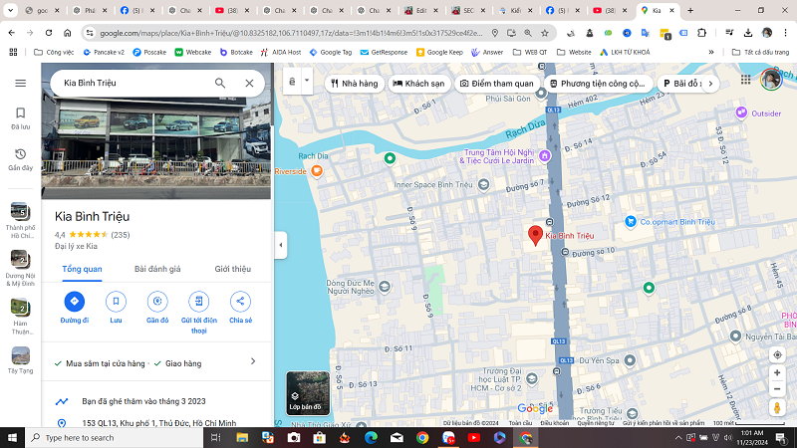Open Gần đây recent history
797x448 pixels.
pyautogui.click(x=20, y=159)
